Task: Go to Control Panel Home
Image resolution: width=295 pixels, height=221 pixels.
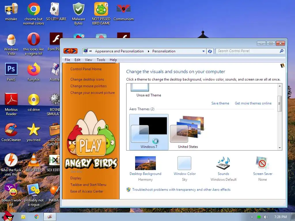Action: click(x=86, y=69)
